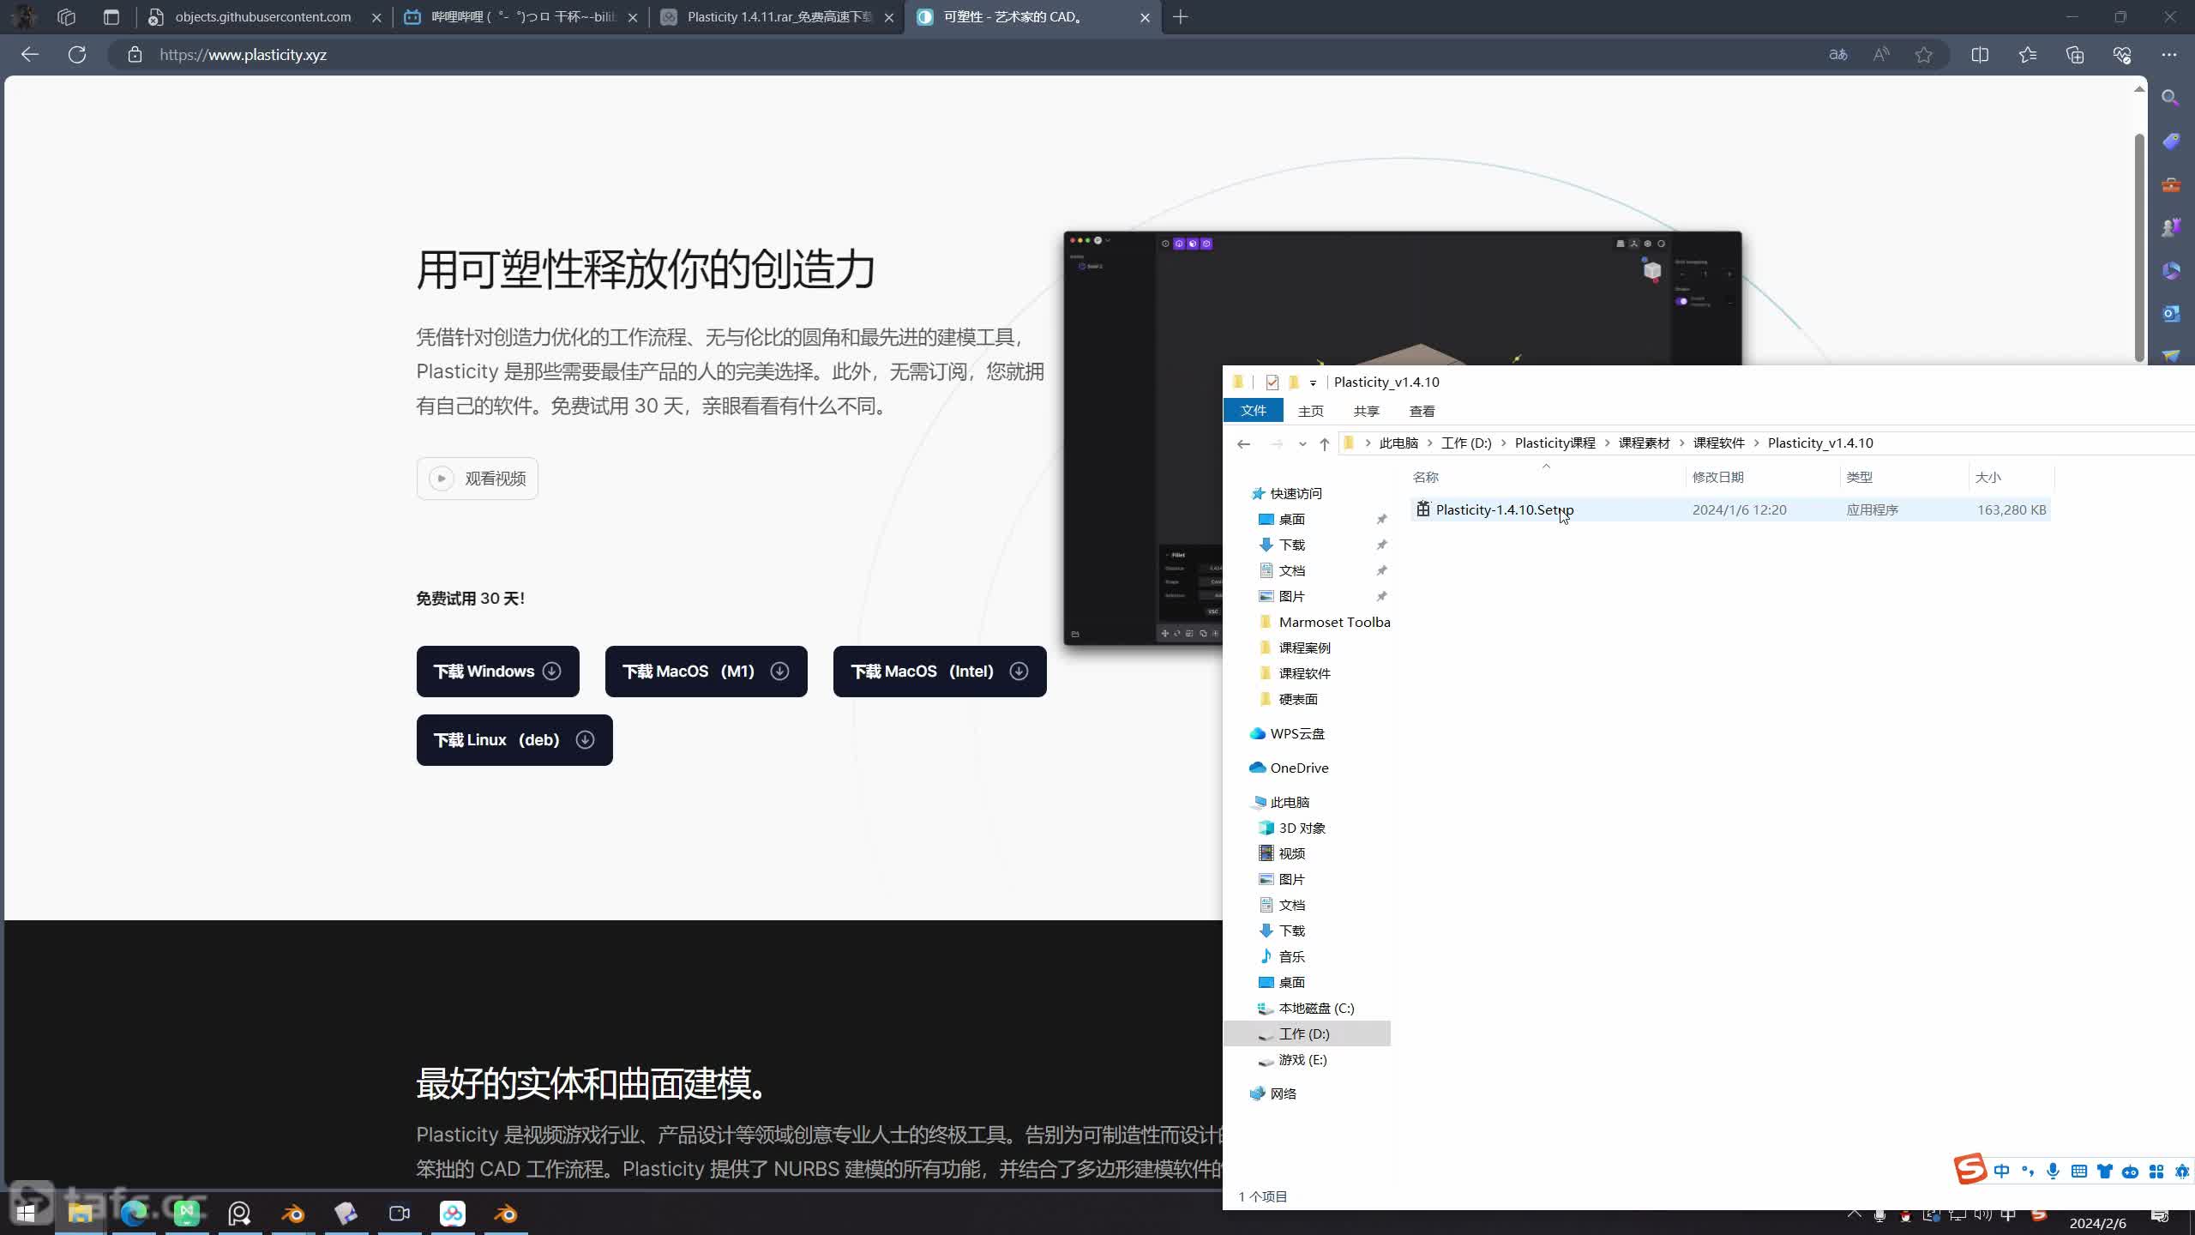Switch to the 共享 ribbon tab
2195x1235 pixels.
pos(1366,412)
